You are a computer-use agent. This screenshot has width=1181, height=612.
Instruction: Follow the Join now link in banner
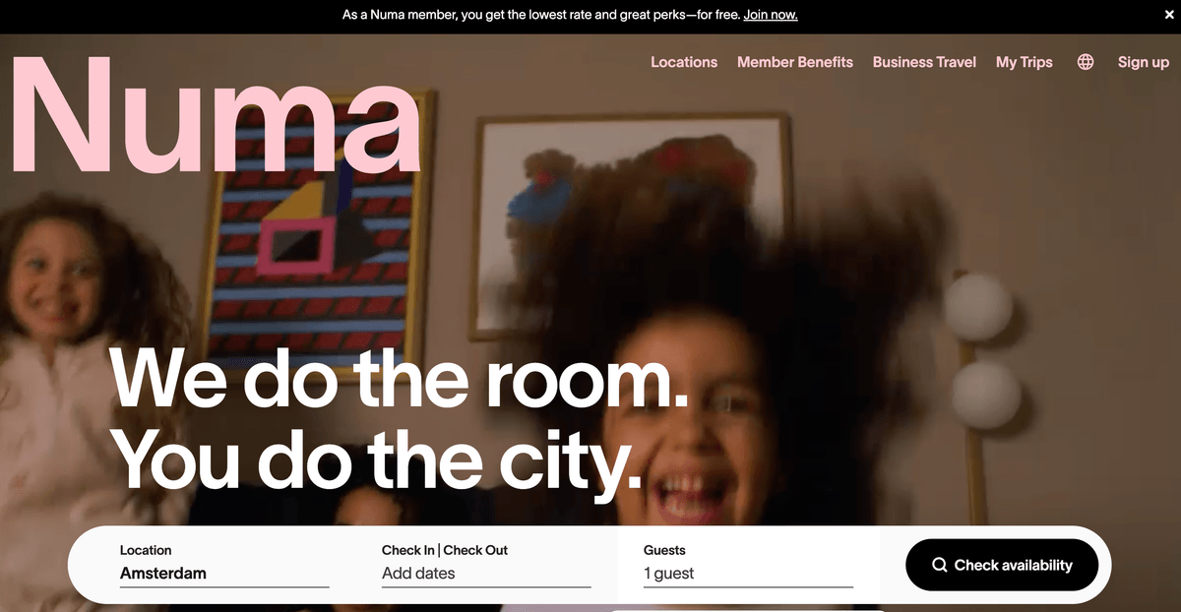click(x=771, y=15)
